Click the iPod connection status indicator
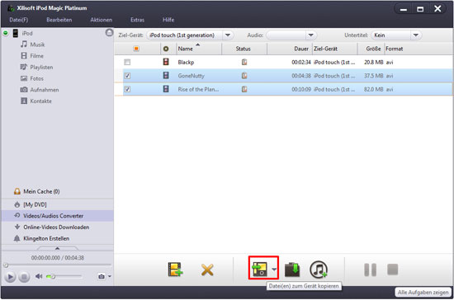Viewport: 454px width, 300px height. click(6, 33)
